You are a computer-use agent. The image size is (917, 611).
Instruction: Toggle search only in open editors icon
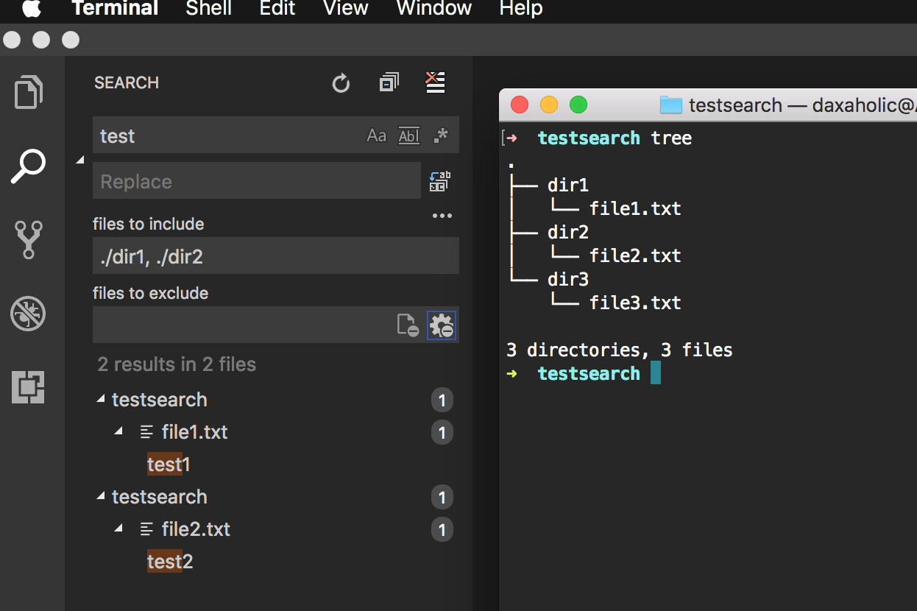tap(408, 325)
